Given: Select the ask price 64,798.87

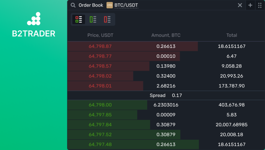Looking at the screenshot, I should (100, 46).
